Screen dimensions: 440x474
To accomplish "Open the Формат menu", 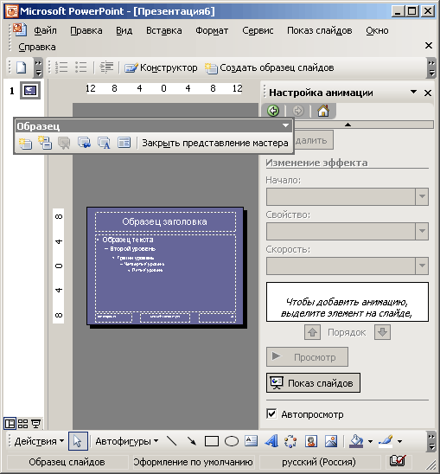I will pyautogui.click(x=212, y=30).
